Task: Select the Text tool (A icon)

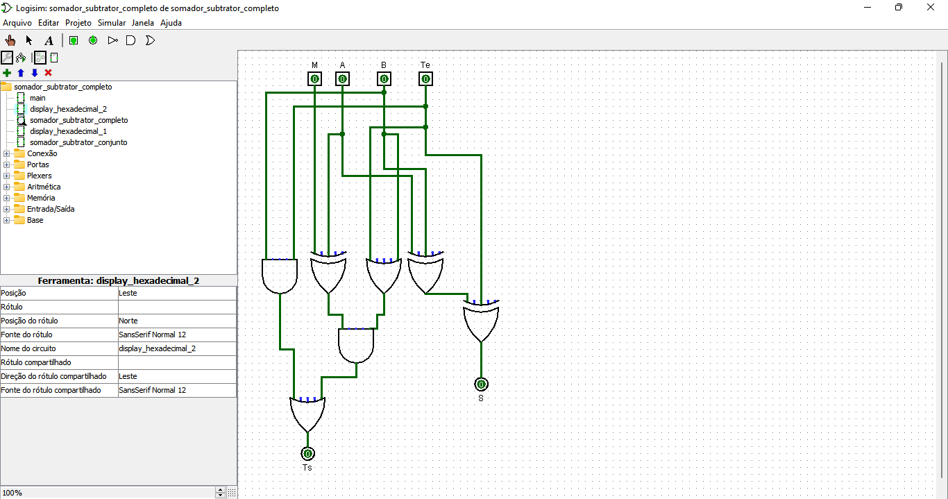Action: pyautogui.click(x=49, y=40)
